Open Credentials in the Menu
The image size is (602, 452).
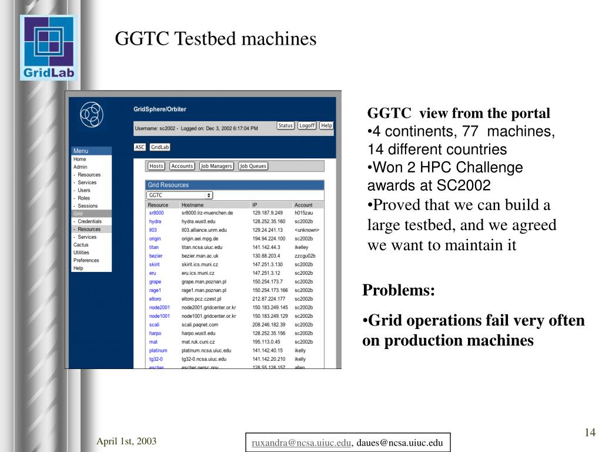click(89, 221)
